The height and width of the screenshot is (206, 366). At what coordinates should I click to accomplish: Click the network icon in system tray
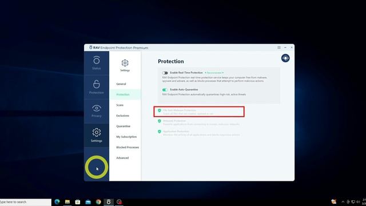[353, 202]
